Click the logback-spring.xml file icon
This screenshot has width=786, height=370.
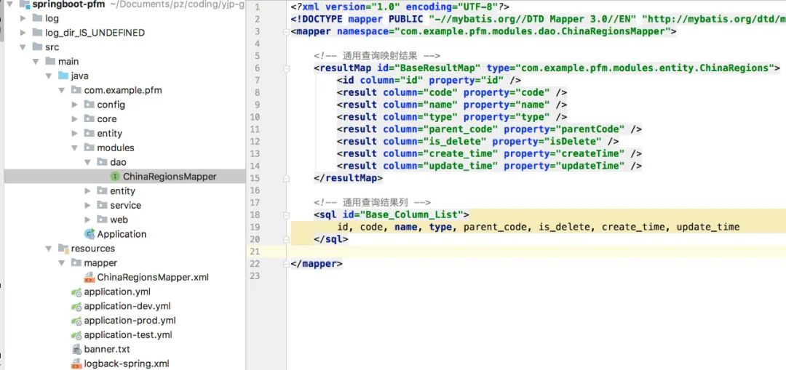point(76,363)
